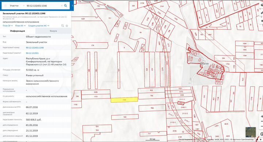Click parcel 756 on the map
Screen dimensions: 263x142
[152, 96]
